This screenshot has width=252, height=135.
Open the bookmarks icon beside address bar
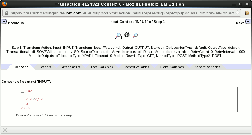click(x=247, y=13)
